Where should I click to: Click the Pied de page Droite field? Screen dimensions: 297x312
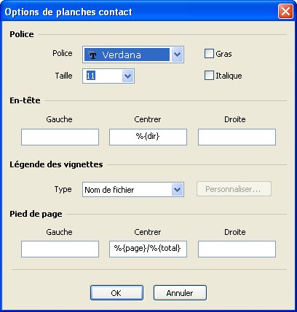pos(237,249)
